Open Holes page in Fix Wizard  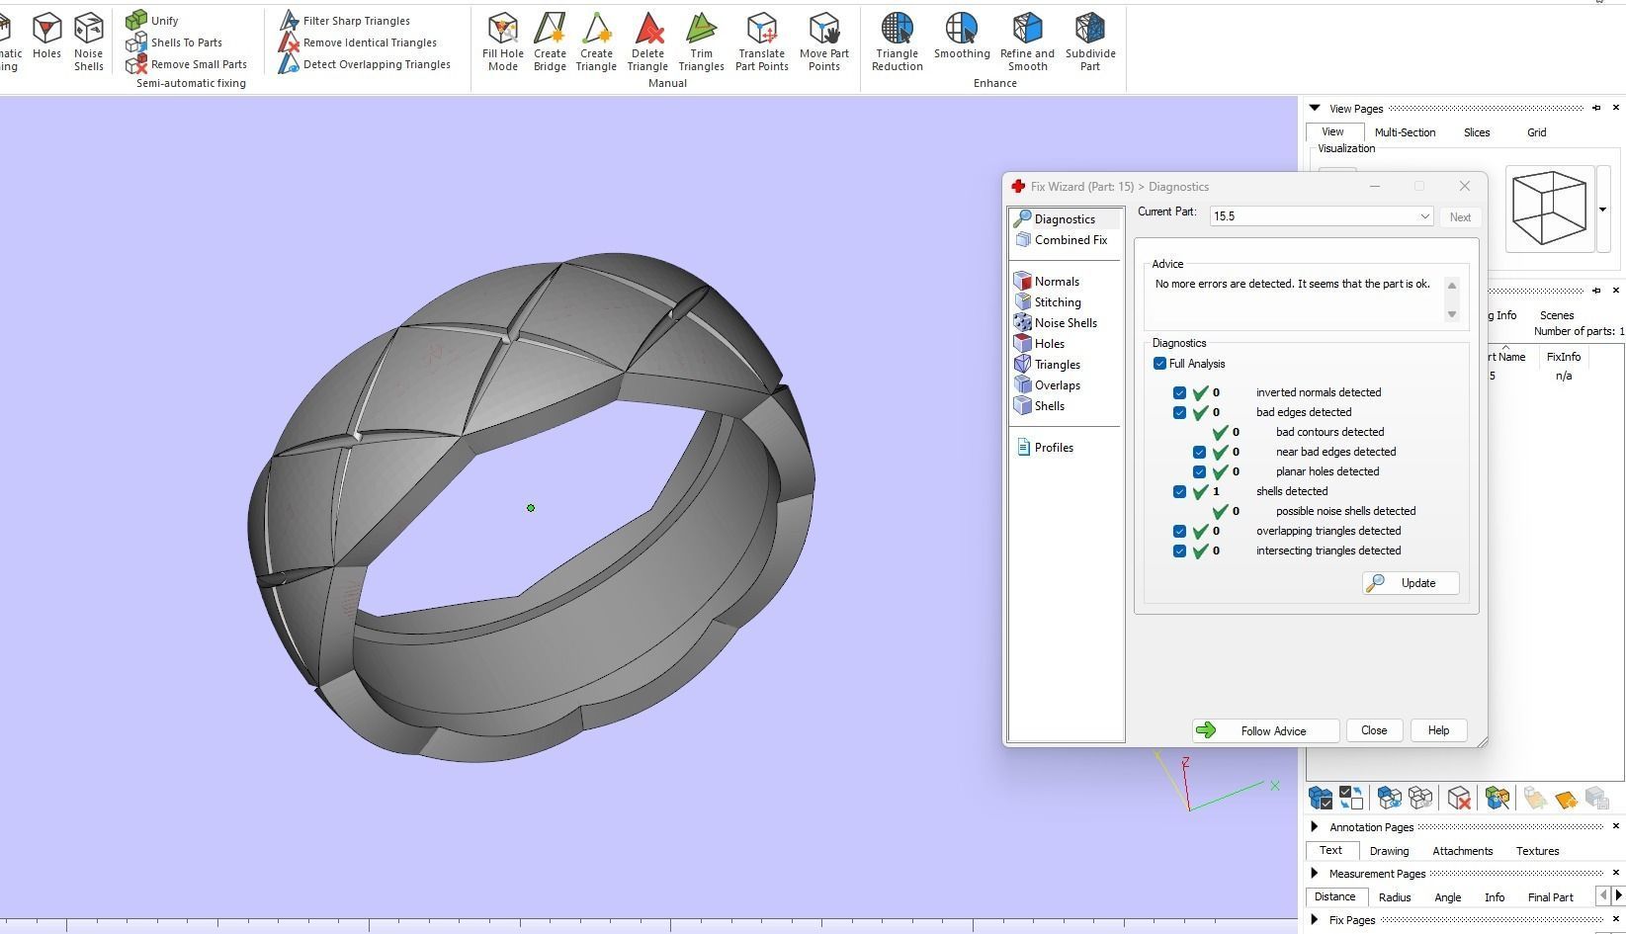1041,344
